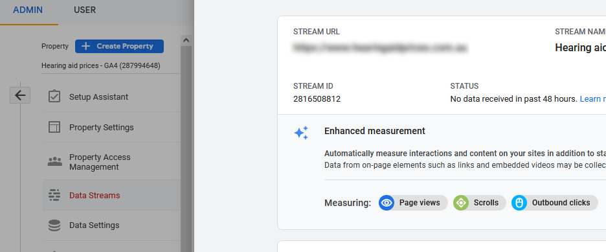The height and width of the screenshot is (252, 606).
Task: Click the Page views chip
Action: [413, 203]
